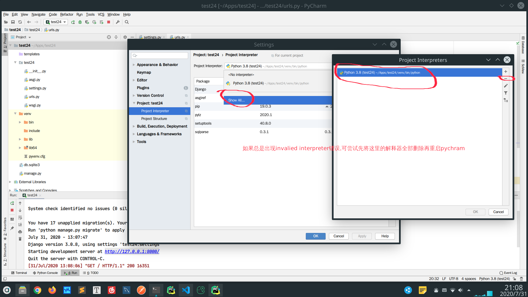Image resolution: width=528 pixels, height=297 pixels.
Task: Hide the Project tool window with minus icon
Action: (132, 37)
